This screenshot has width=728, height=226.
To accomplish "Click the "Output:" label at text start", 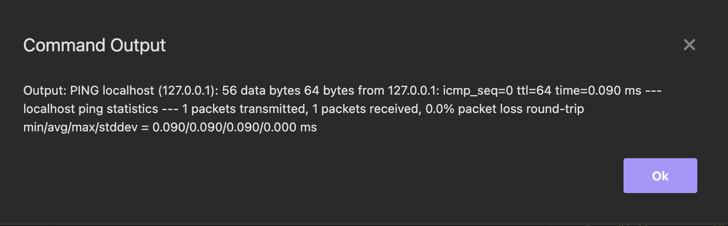I will [x=45, y=91].
